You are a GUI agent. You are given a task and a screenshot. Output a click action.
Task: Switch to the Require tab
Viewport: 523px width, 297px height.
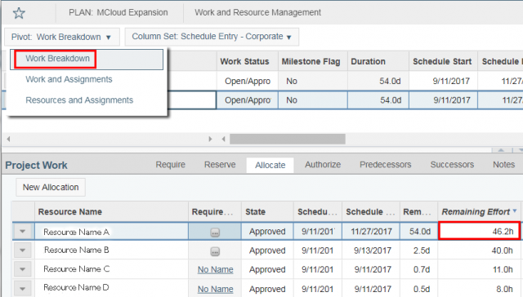tap(171, 165)
